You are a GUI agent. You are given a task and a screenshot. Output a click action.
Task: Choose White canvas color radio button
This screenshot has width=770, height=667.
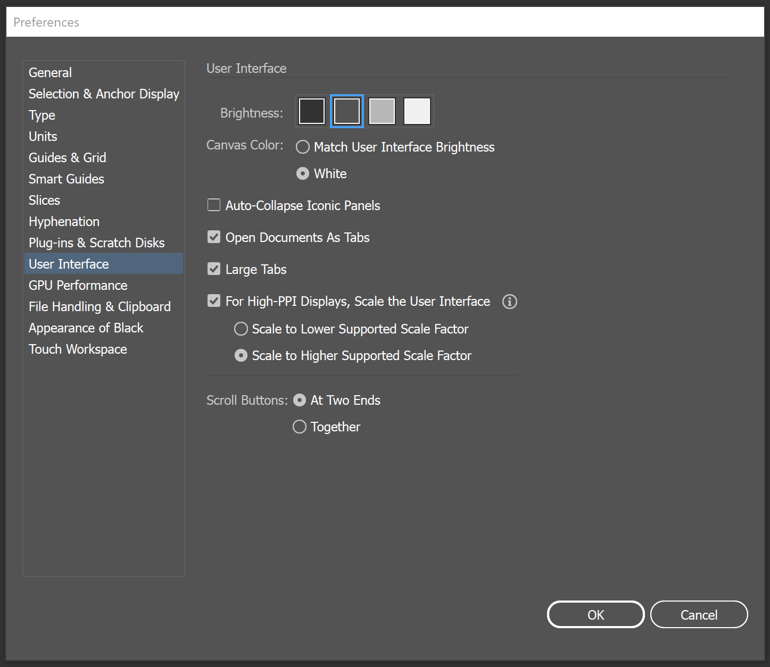pyautogui.click(x=303, y=174)
